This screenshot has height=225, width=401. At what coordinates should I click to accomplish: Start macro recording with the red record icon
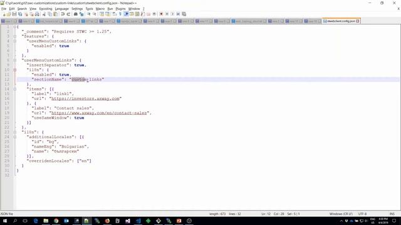pos(161,14)
